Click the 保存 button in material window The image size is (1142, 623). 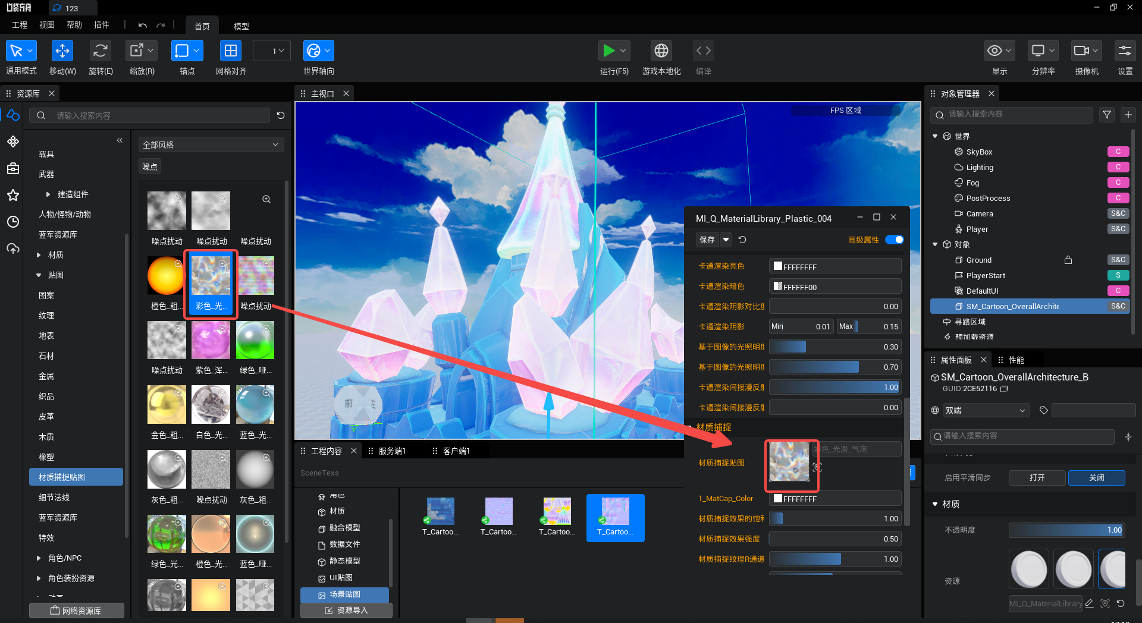[x=707, y=240]
